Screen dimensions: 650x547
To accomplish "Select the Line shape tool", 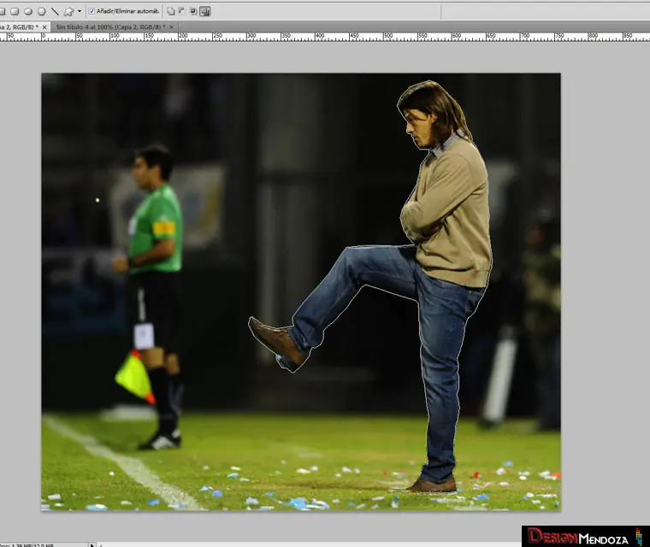I will [x=55, y=12].
